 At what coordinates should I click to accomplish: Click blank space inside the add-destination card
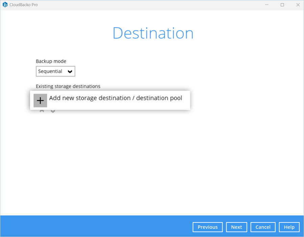tap(169, 105)
